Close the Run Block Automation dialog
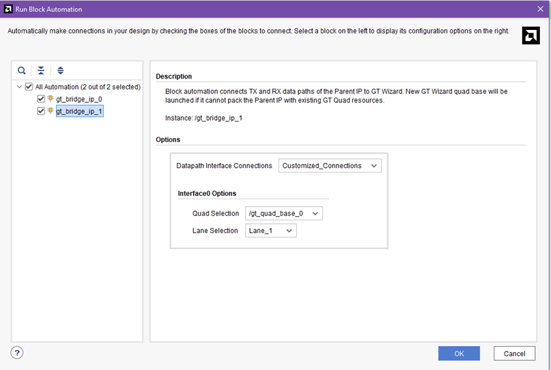The image size is (551, 370). 541,9
